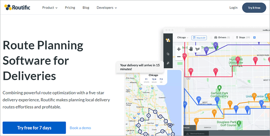The height and width of the screenshot is (136, 270).
Task: Switch to the Timeline tab
Action: tap(190, 128)
